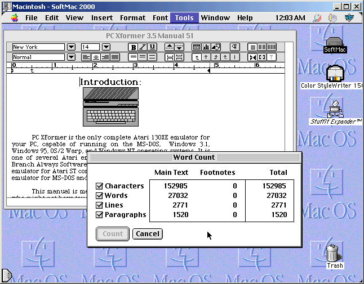Image resolution: width=364 pixels, height=284 pixels.
Task: Open the Font menu
Action: coord(160,18)
